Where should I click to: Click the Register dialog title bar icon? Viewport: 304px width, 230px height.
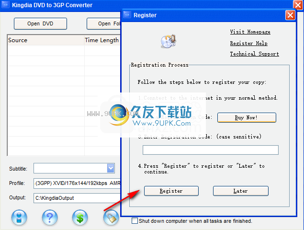(127, 14)
